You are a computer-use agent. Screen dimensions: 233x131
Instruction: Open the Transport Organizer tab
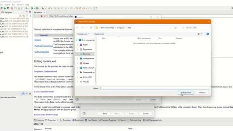coord(107,120)
